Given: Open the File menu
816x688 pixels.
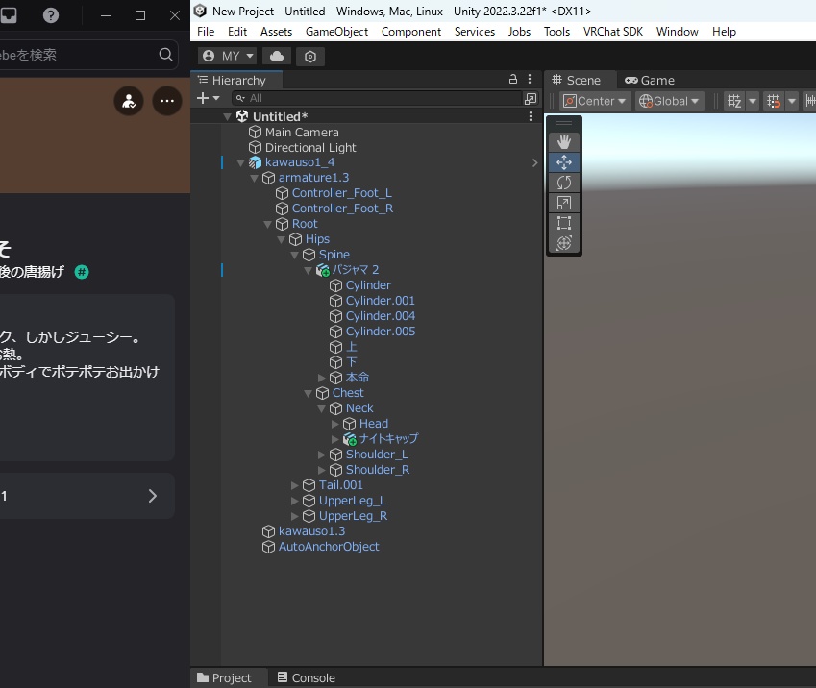Looking at the screenshot, I should [x=206, y=32].
